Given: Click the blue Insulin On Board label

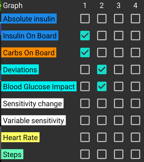Looking at the screenshot, I should click(30, 36).
